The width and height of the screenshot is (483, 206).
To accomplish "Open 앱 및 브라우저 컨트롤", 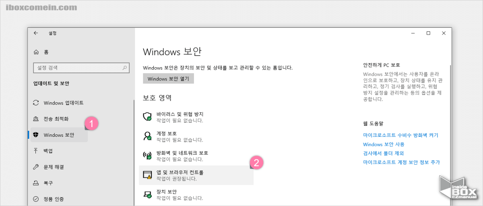I will pyautogui.click(x=196, y=175).
